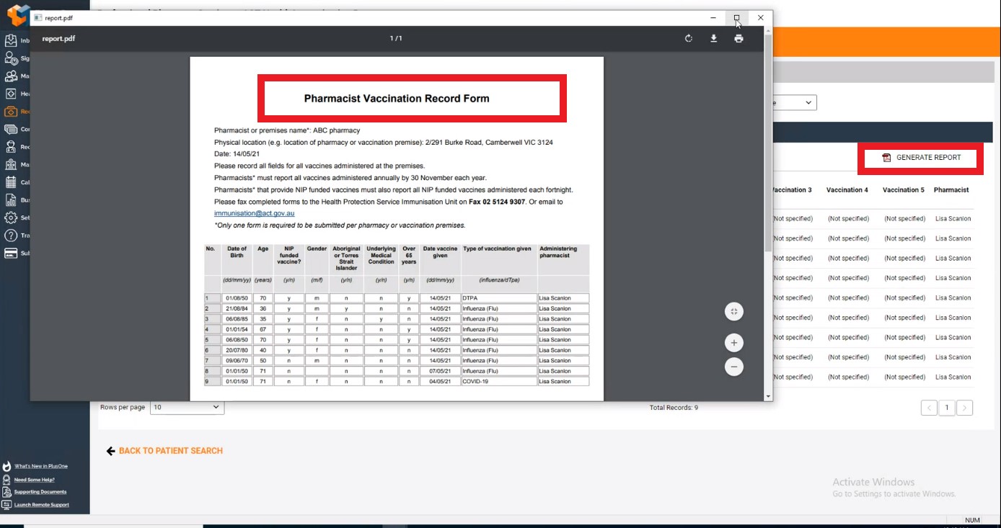Click Back to Patient Search link
This screenshot has height=528, width=1001.
164,451
